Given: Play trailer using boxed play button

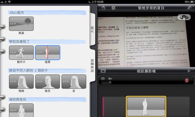Looking at the screenshot, I should click(103, 71).
